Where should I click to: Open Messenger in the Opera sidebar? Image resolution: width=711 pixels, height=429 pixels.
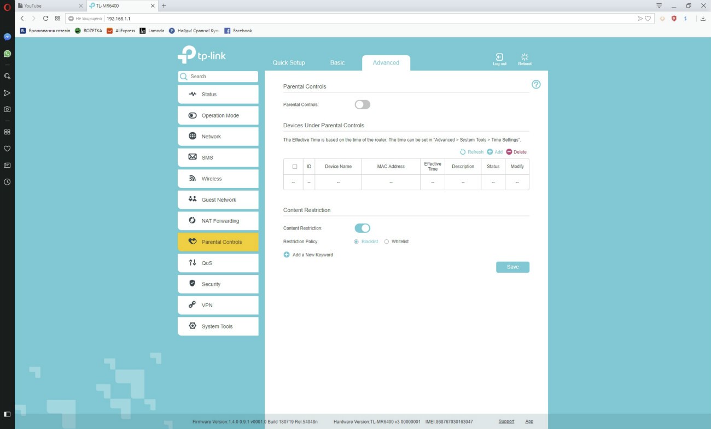coord(7,37)
